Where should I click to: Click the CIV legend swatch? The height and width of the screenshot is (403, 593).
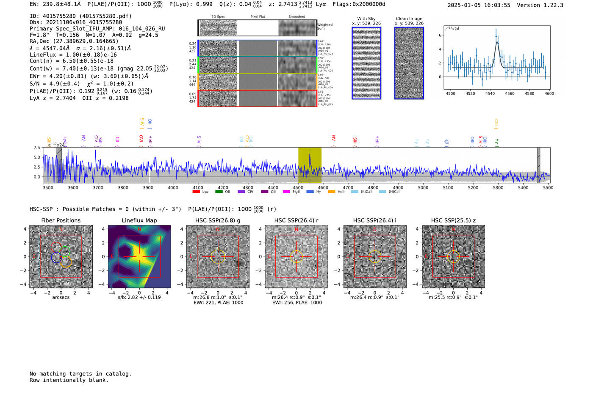tap(241, 192)
